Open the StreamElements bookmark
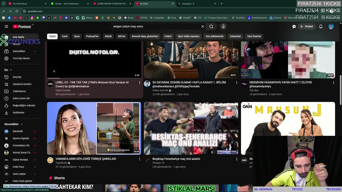342x192 pixels. click(x=257, y=18)
